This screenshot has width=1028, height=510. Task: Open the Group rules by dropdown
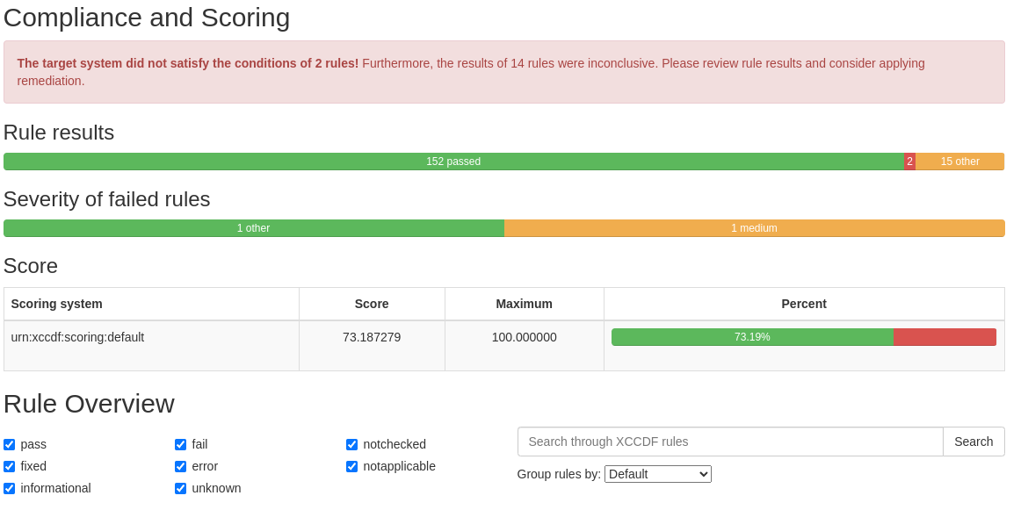pyautogui.click(x=658, y=474)
